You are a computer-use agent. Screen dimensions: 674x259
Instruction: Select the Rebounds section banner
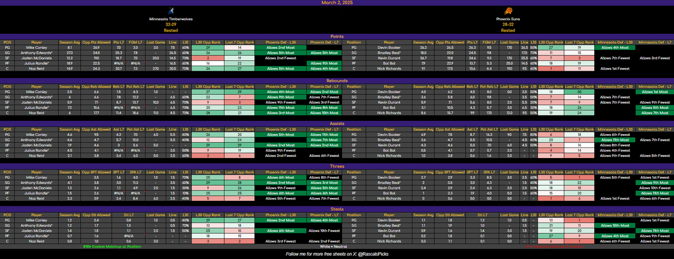coord(337,80)
